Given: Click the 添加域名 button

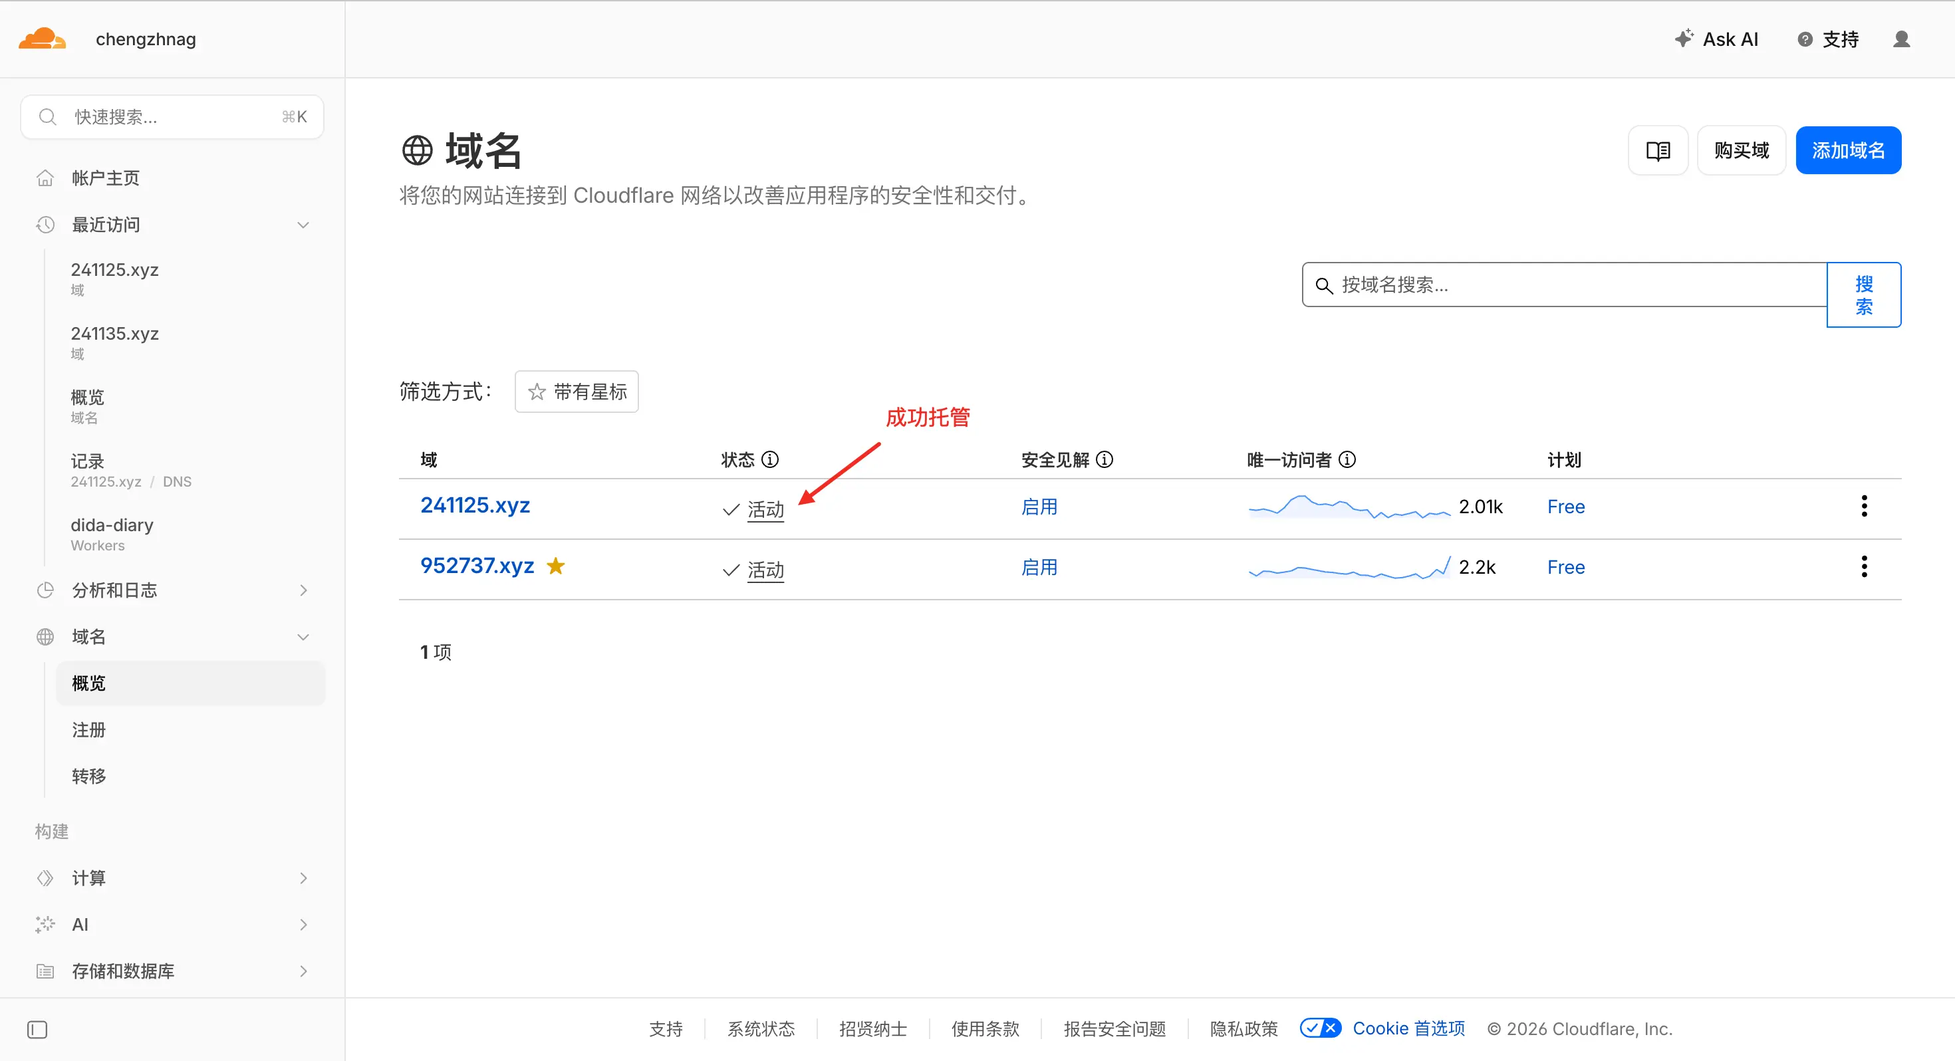Looking at the screenshot, I should (x=1848, y=150).
